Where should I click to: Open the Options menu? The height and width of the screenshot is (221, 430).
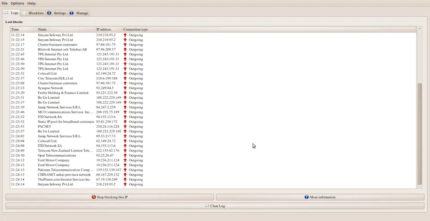(17, 3)
